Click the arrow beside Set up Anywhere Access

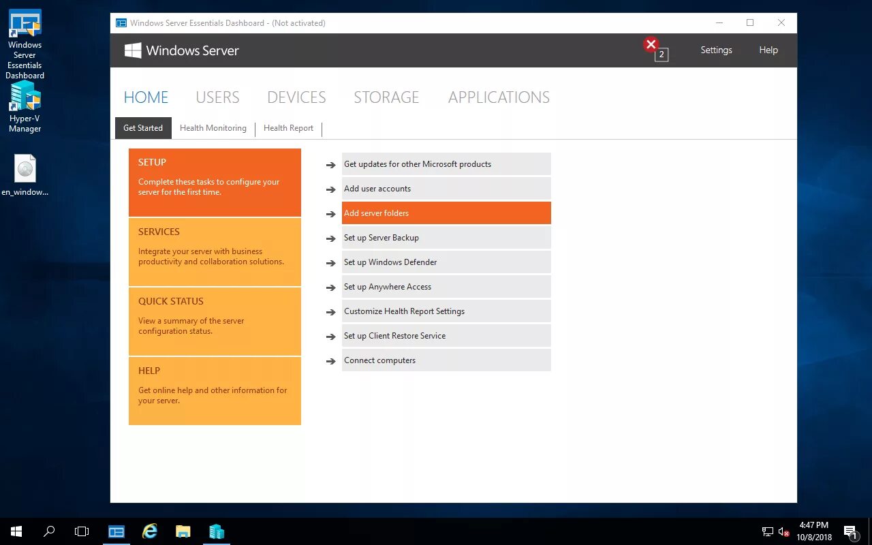pyautogui.click(x=331, y=287)
